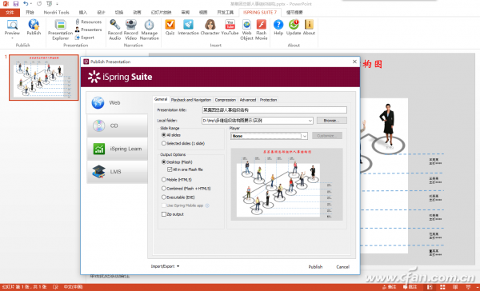The image size is (480, 291).
Task: Toggle the Zip output checkbox
Action: 164,214
